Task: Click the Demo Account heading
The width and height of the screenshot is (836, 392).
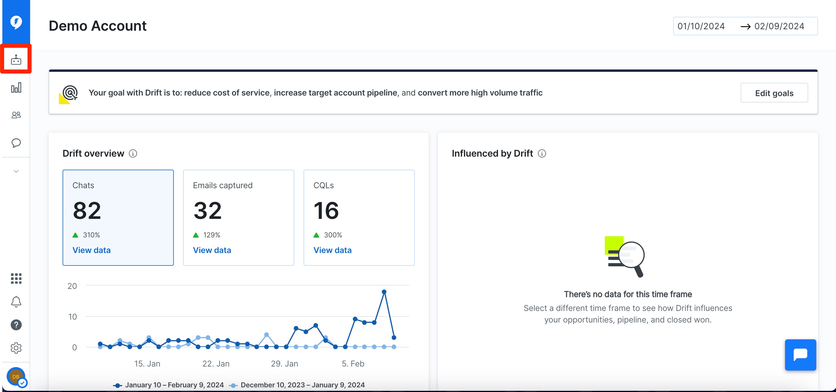Action: pos(98,26)
